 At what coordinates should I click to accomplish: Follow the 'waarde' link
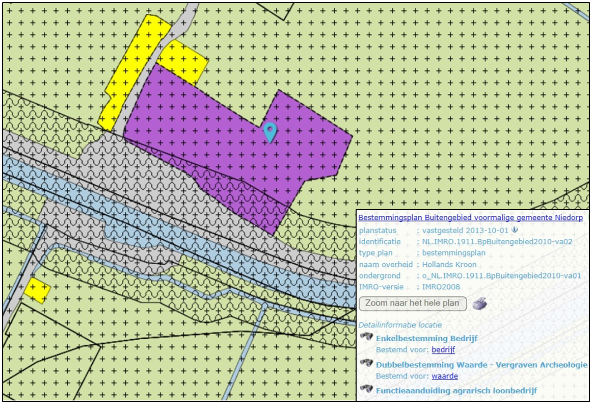click(x=444, y=376)
